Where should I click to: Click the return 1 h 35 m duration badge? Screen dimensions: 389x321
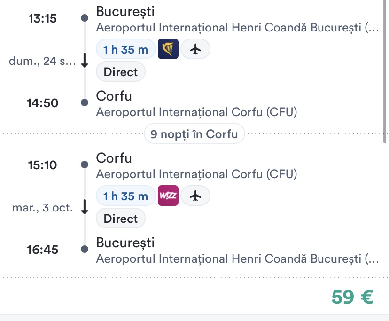[125, 196]
